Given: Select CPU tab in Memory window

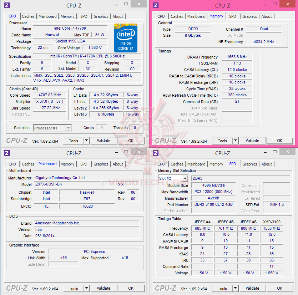Looking at the screenshot, I should click(161, 16).
